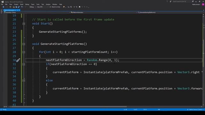The width and height of the screenshot is (205, 115).
Task: Collapse the for loop at line 28
Action: tap(24, 52)
